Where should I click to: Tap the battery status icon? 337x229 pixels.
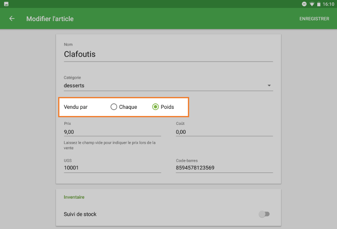[319, 4]
